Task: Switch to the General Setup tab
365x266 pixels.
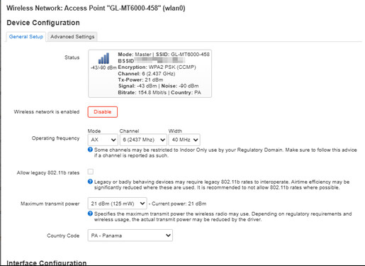Action: [26, 37]
